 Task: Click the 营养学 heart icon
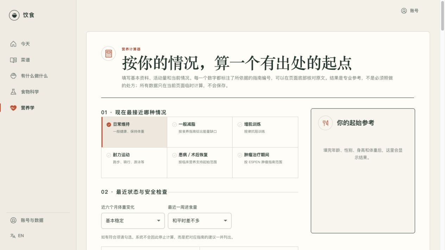13,108
